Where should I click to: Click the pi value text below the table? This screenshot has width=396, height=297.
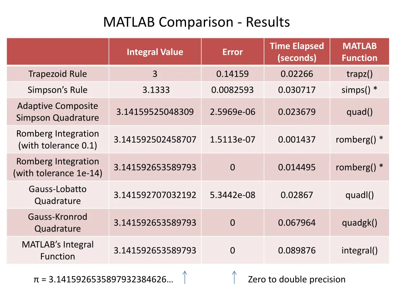[x=103, y=279]
